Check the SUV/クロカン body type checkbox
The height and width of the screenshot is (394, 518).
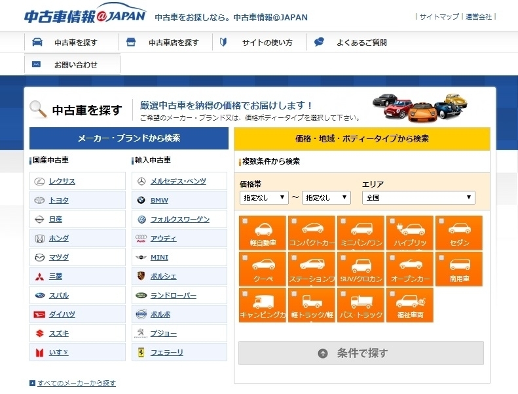(344, 258)
